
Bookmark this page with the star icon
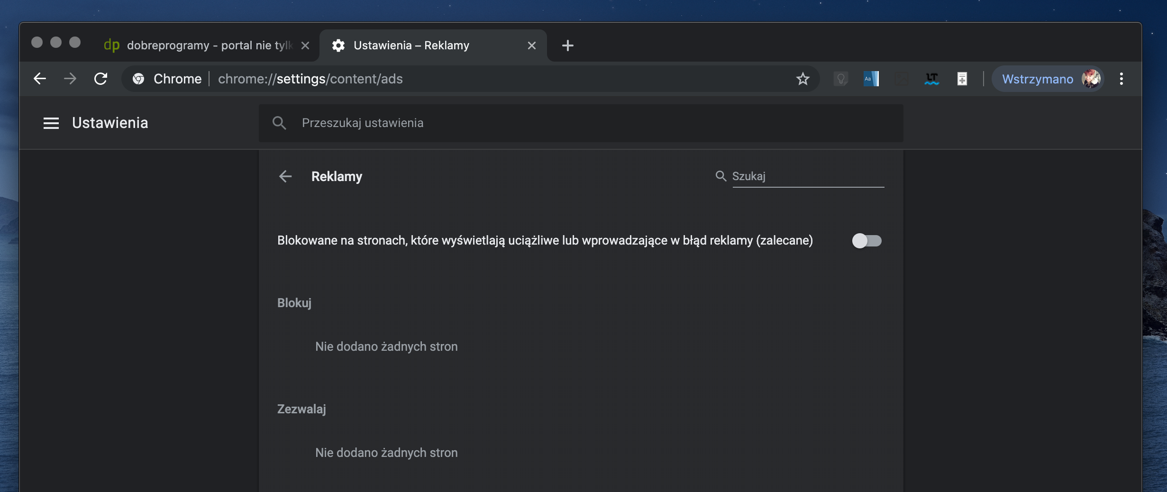(x=802, y=79)
